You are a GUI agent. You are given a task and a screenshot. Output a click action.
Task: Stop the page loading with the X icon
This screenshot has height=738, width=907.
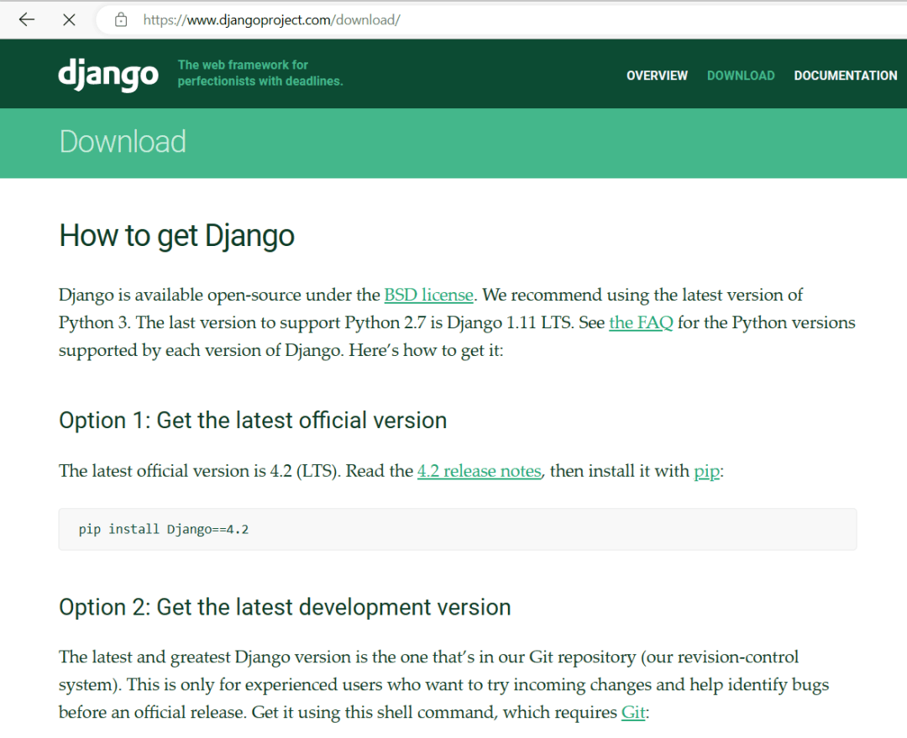point(70,19)
